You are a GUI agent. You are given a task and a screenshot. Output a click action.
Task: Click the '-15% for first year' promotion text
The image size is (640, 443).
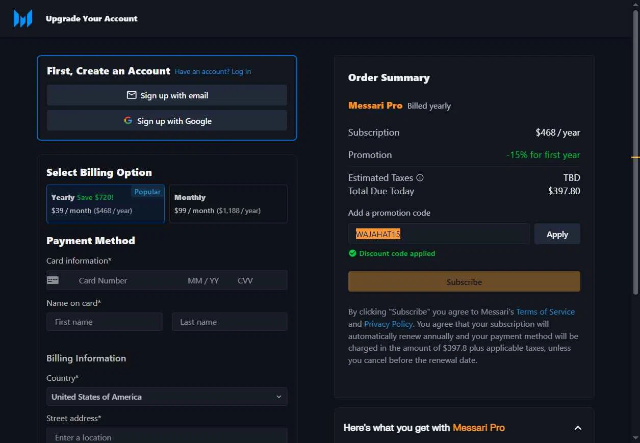point(543,155)
